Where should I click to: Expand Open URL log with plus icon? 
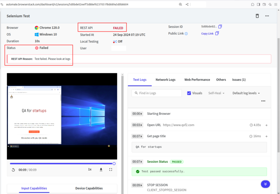coord(267,125)
